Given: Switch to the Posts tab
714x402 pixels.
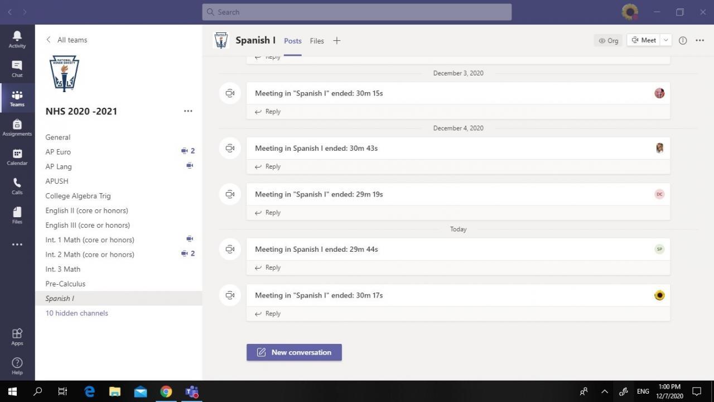Looking at the screenshot, I should pos(293,41).
